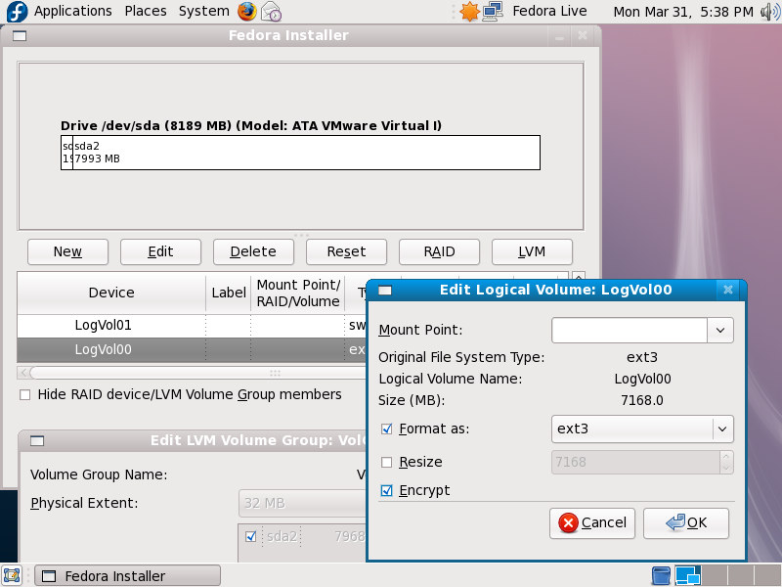This screenshot has height=587, width=782.
Task: Switch to the active workspace icon
Action: (688, 576)
